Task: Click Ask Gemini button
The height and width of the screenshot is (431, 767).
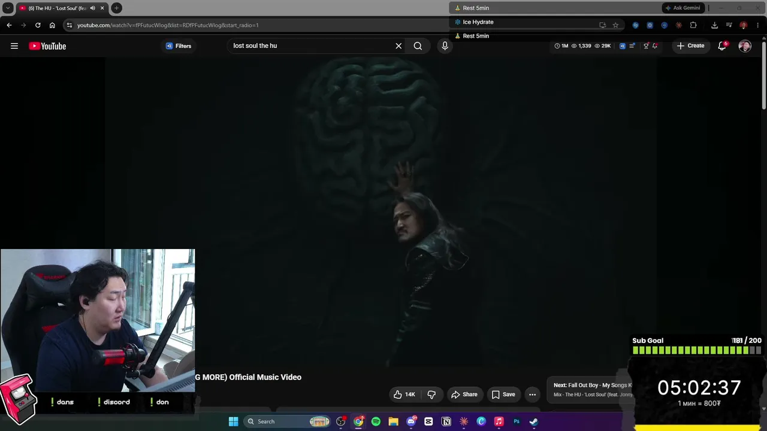Action: [x=683, y=8]
